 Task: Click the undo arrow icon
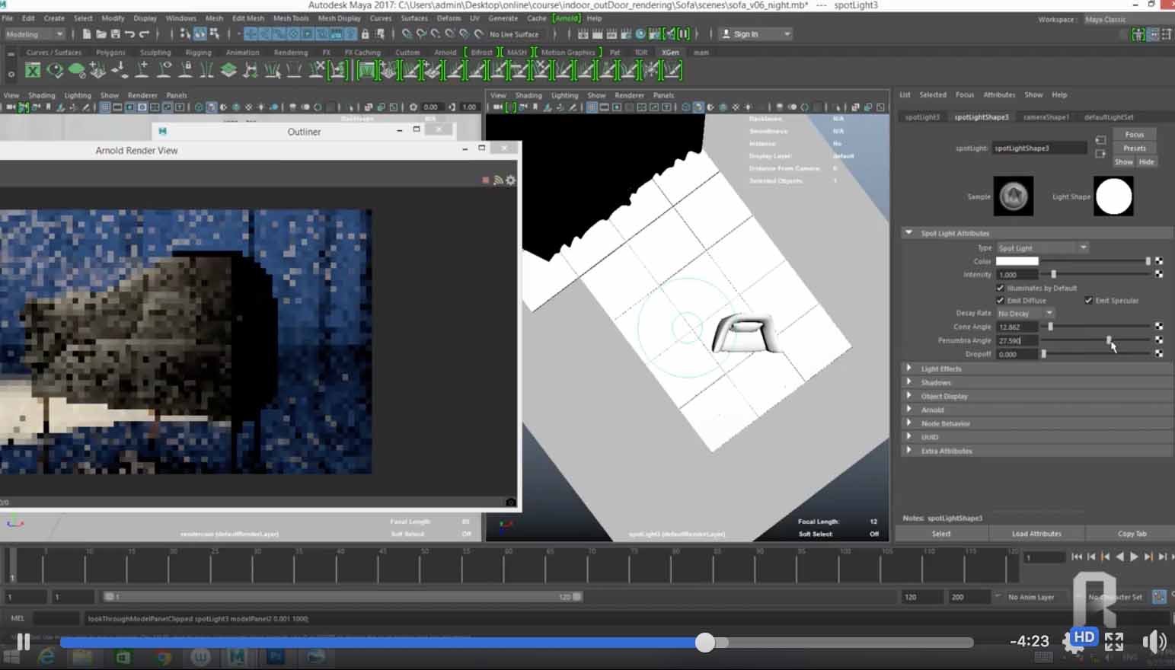(129, 34)
